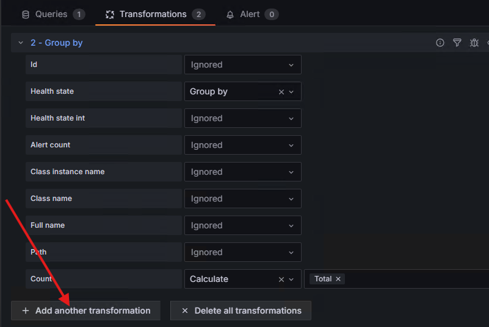Click the filter icon in Group by header
This screenshot has width=489, height=327.
457,43
